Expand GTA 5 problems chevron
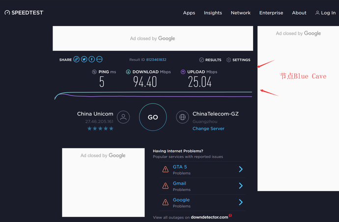 pyautogui.click(x=241, y=169)
